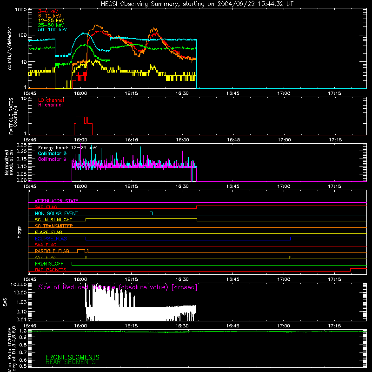
Task: Click the SAS axis title
Action: click(5, 302)
